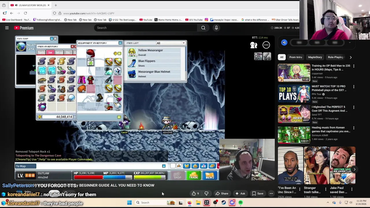Switch to the Use inventory tab
The width and height of the screenshot is (370, 208).
(x=50, y=52)
